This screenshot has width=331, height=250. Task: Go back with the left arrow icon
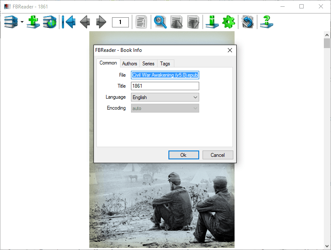pyautogui.click(x=85, y=22)
